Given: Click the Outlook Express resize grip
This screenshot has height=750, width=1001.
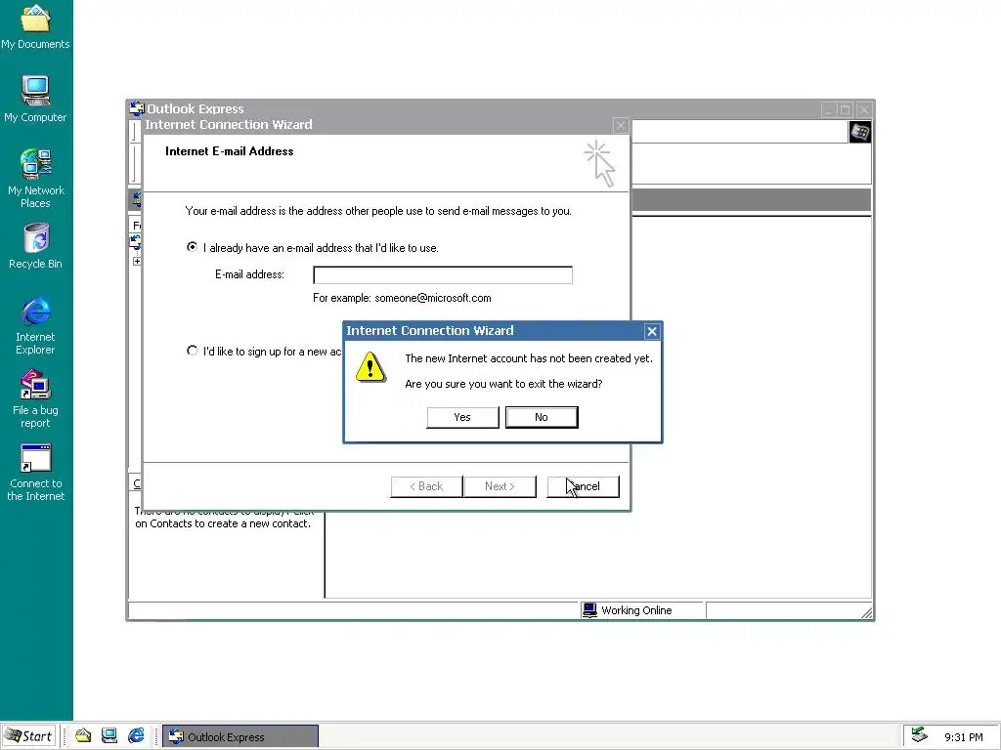Looking at the screenshot, I should point(866,613).
